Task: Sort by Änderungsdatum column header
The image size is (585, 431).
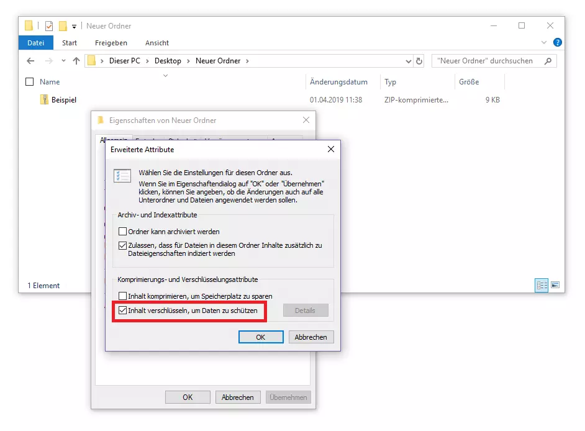Action: click(x=338, y=82)
